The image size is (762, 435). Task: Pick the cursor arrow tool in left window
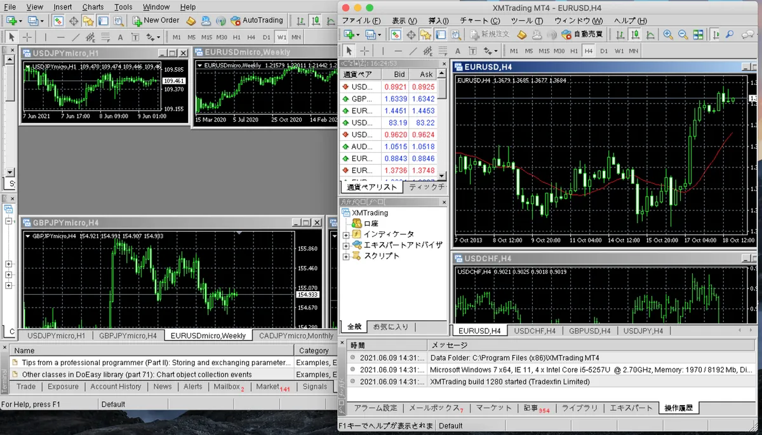pos(12,37)
